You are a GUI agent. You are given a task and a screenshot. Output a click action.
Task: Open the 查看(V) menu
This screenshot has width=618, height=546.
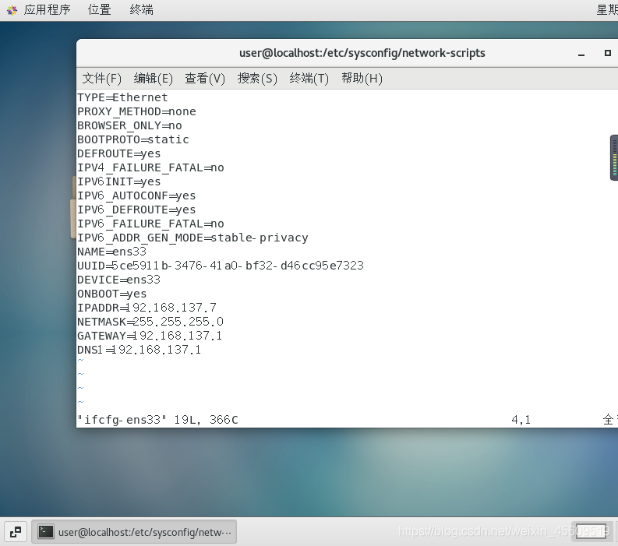click(205, 79)
